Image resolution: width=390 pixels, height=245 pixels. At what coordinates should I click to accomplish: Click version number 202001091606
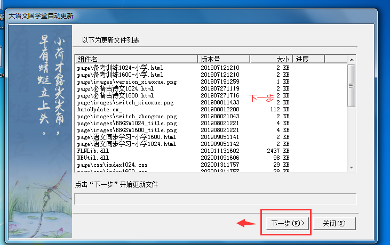point(220,158)
